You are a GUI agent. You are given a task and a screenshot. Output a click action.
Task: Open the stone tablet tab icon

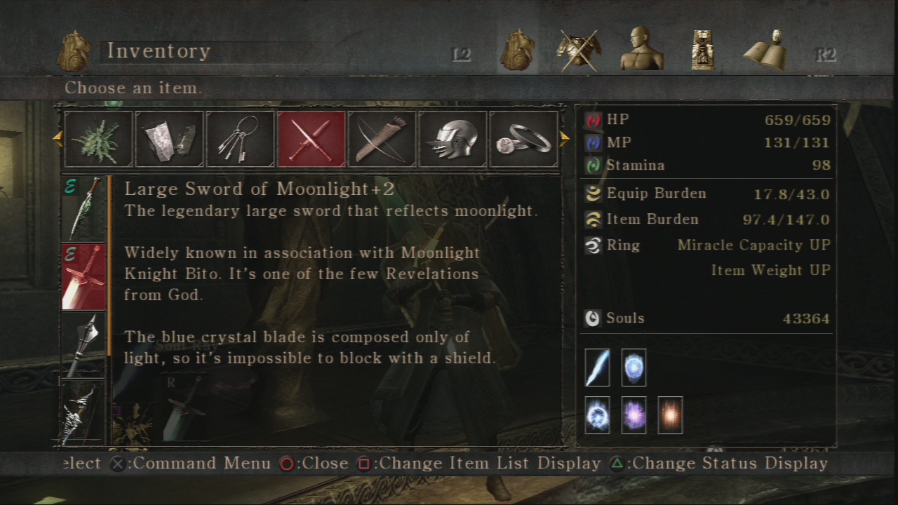(703, 49)
